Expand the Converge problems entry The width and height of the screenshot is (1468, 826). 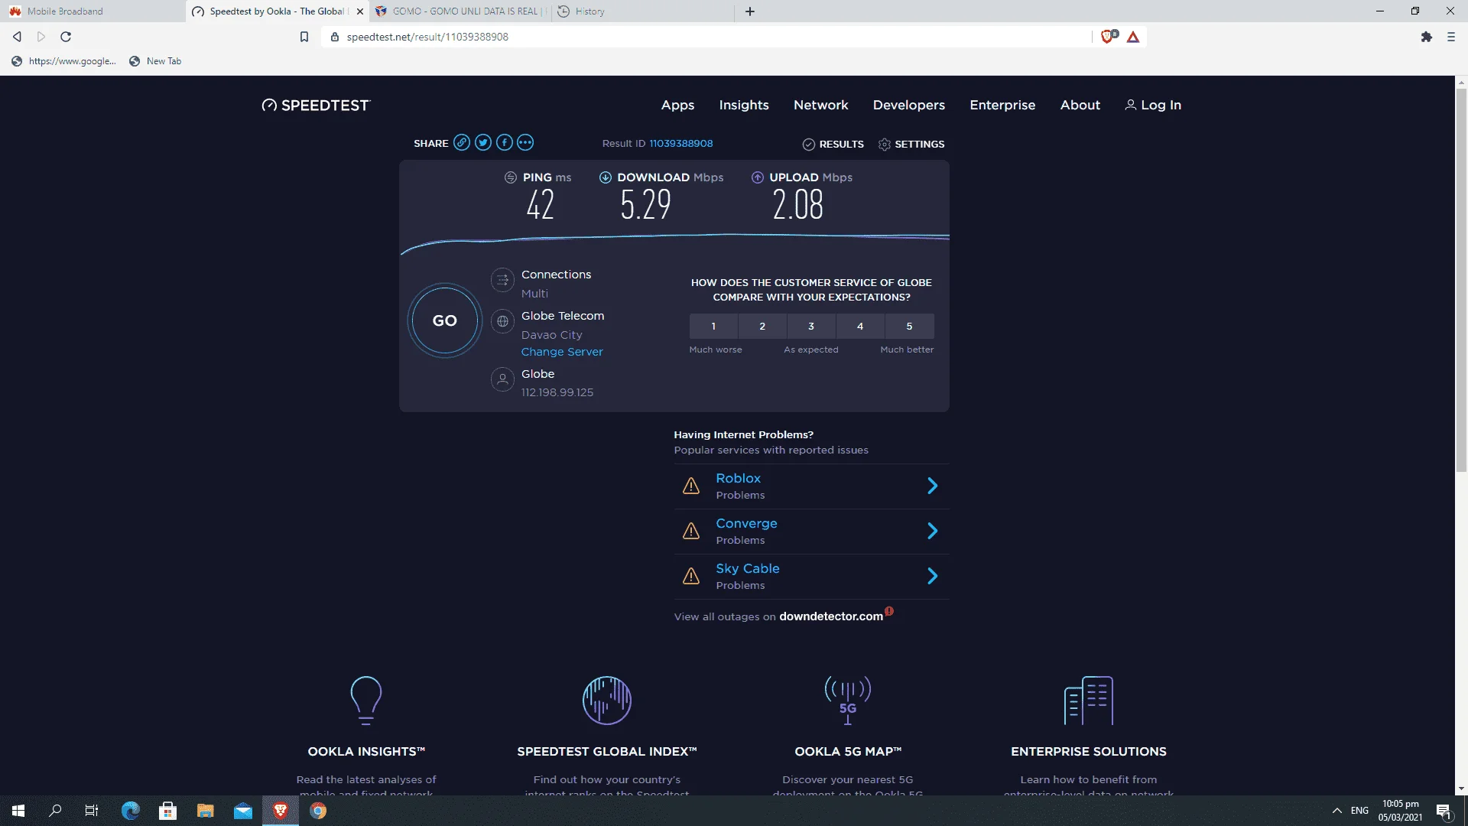tap(932, 532)
